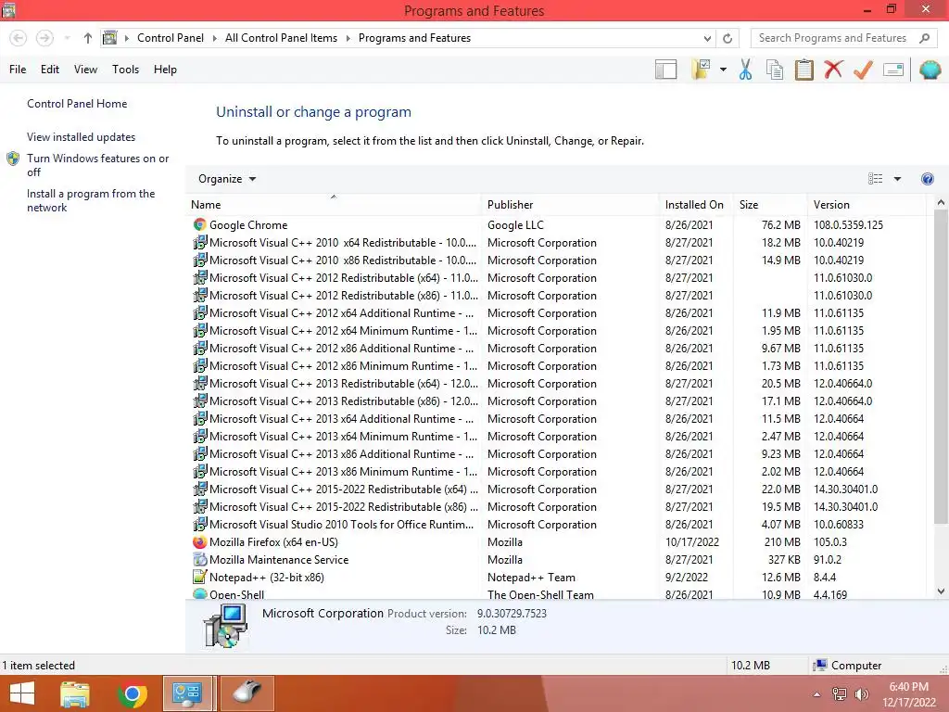This screenshot has height=712, width=949.
Task: Click View installed updates link
Action: coord(82,137)
